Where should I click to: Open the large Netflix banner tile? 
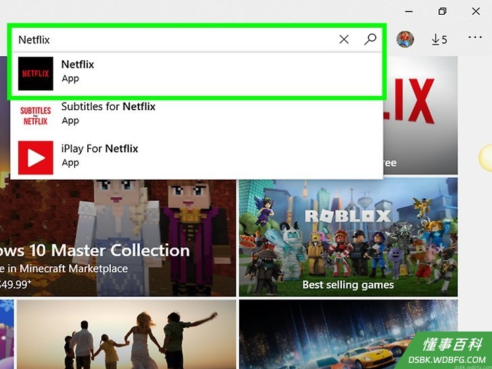[x=420, y=116]
